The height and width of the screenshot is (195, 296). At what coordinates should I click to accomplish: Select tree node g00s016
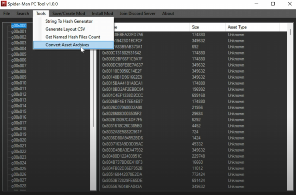(x=19, y=117)
